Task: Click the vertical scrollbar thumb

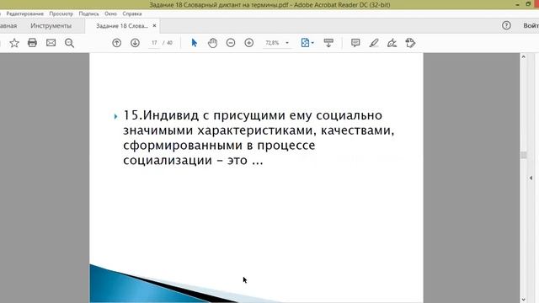Action: pyautogui.click(x=524, y=155)
